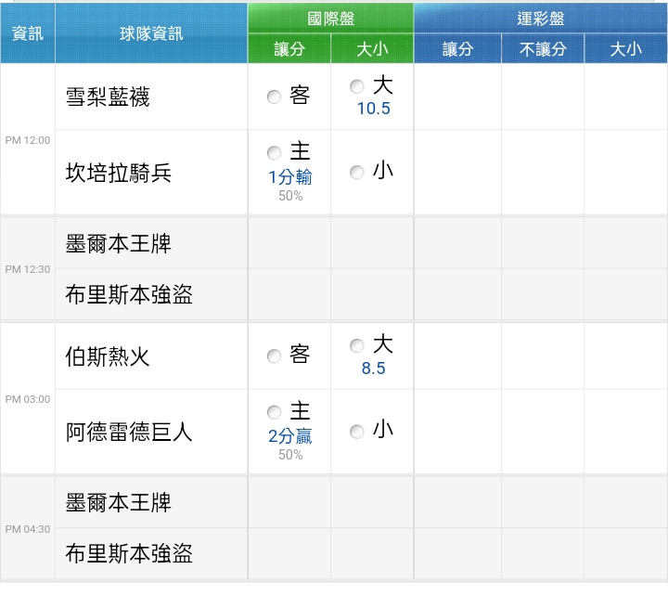Open 伯斯熱火 team link
668x595 pixels.
tap(108, 356)
